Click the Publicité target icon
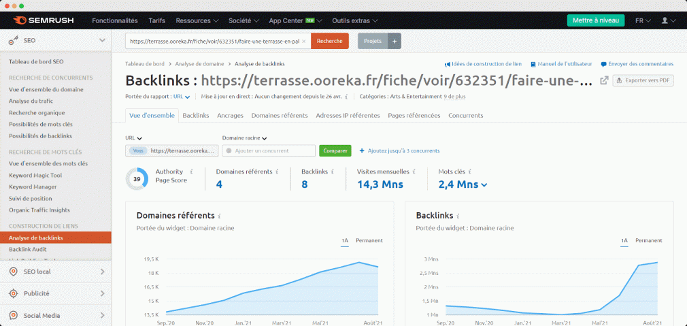 pyautogui.click(x=14, y=293)
